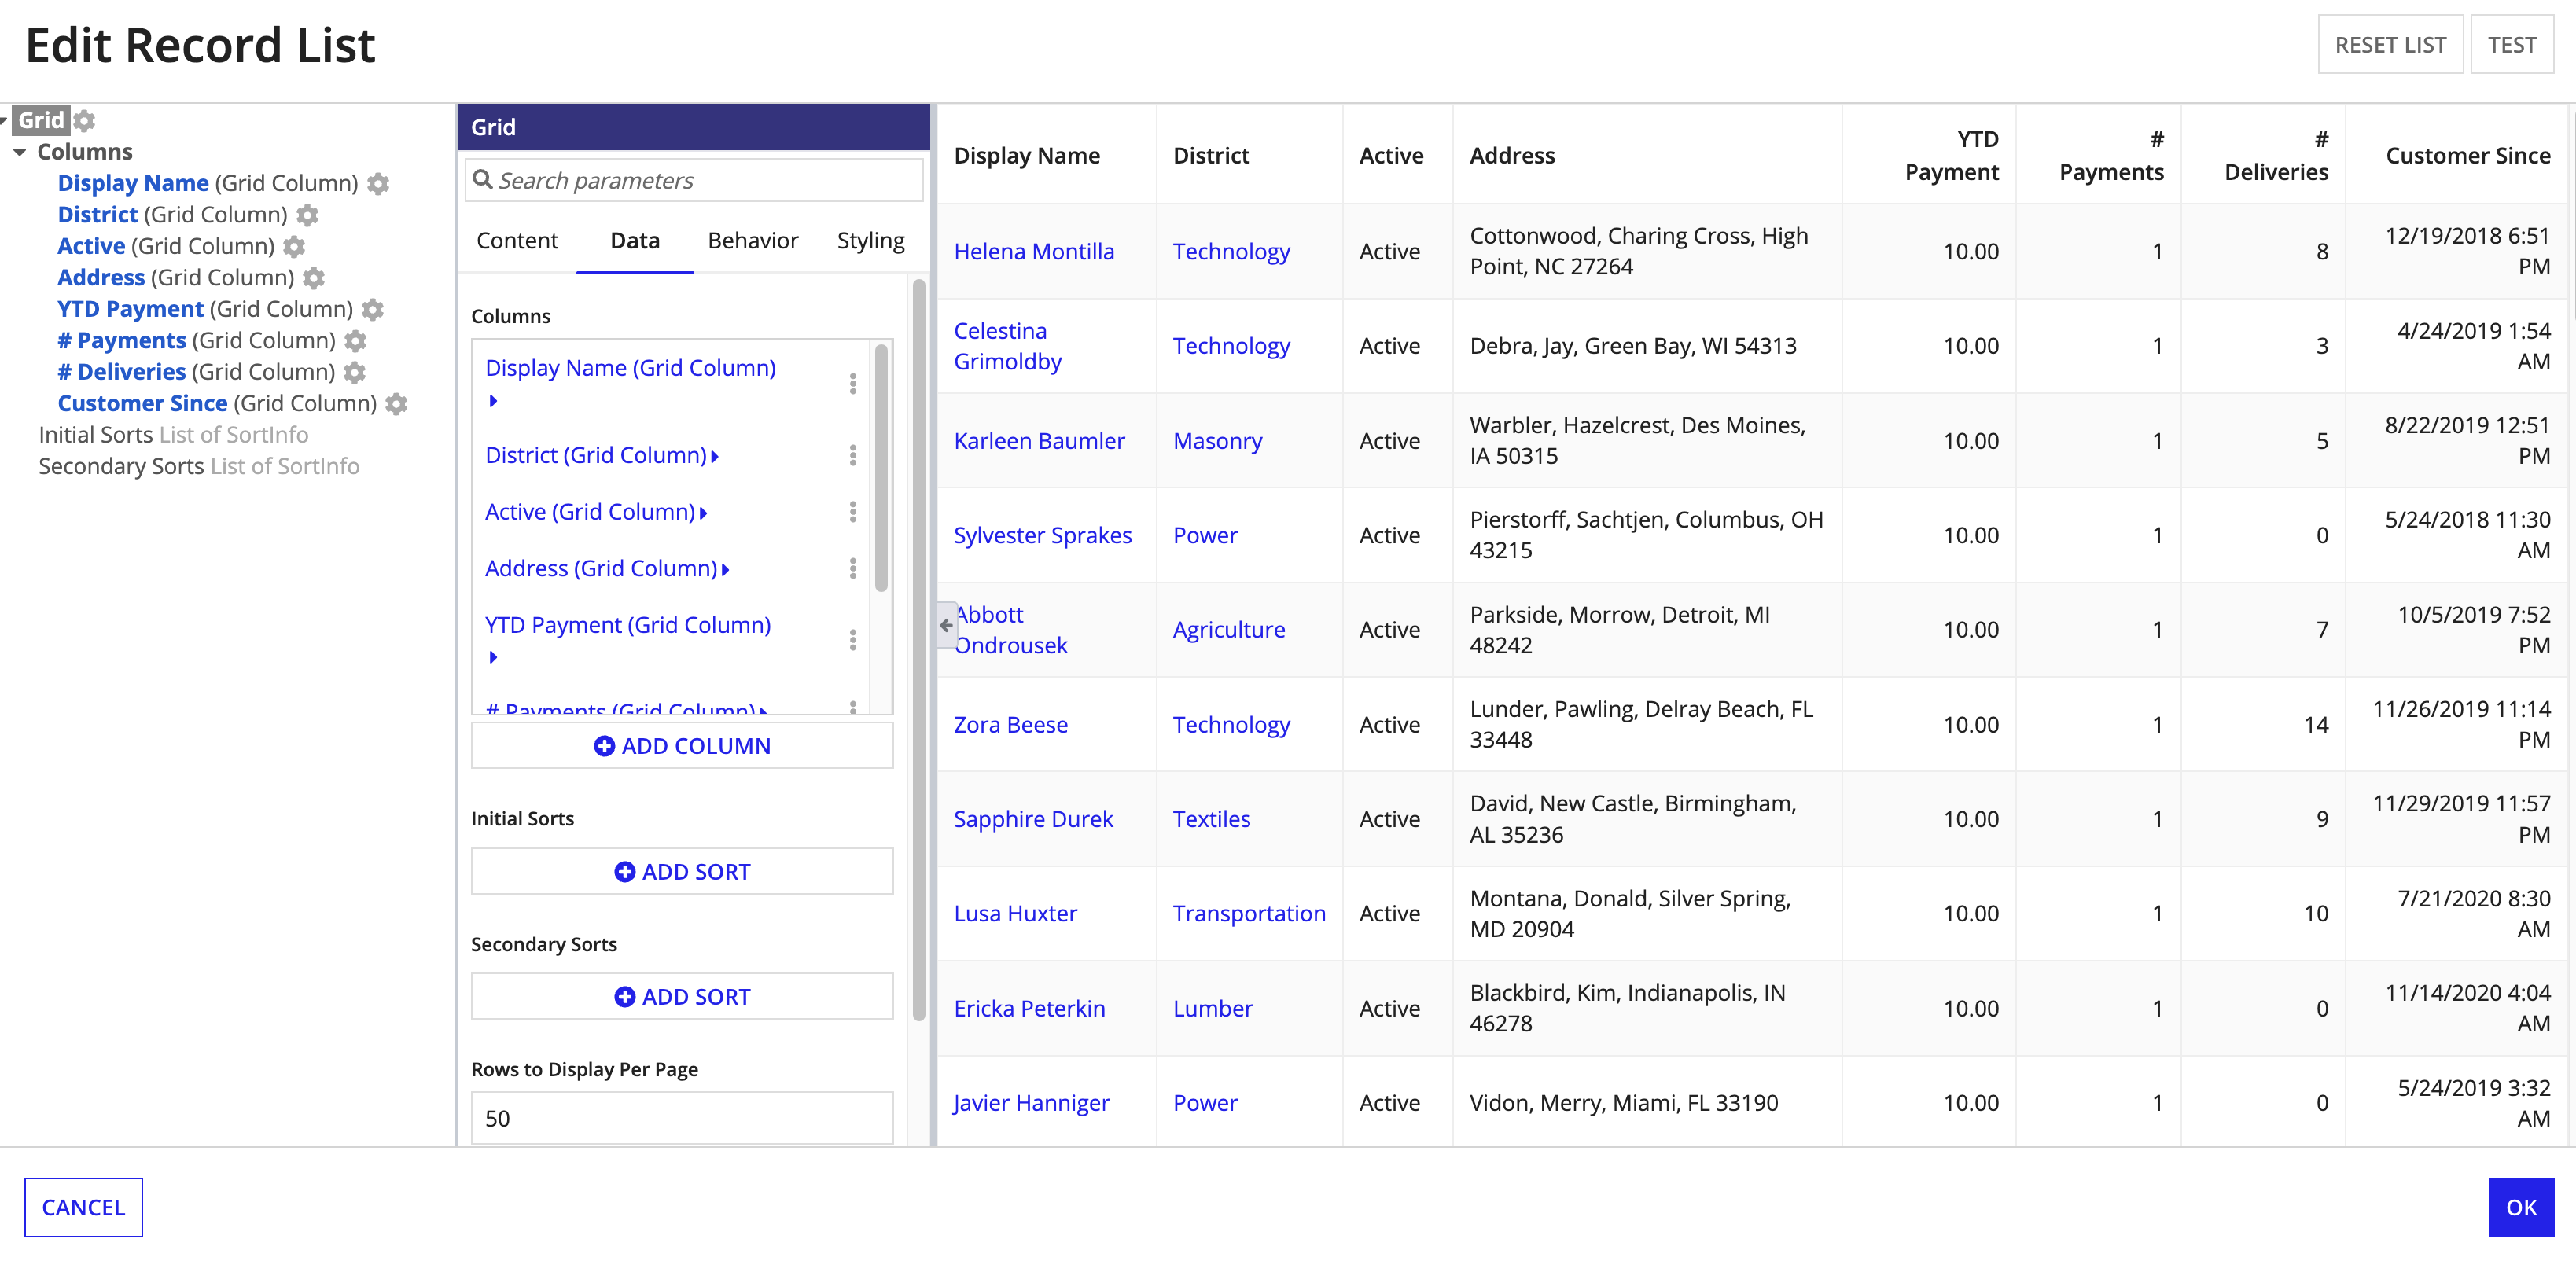Open gear settings for Customer Since column
Viewport: 2576px width, 1261px height.
(x=397, y=404)
